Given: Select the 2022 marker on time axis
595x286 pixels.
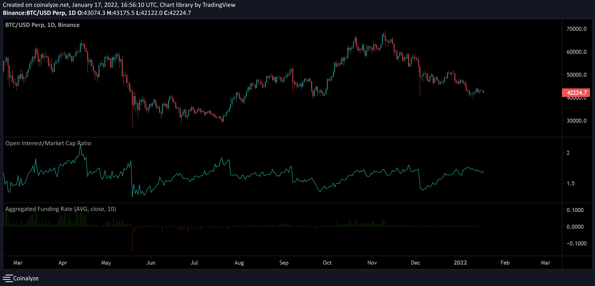Looking at the screenshot, I should coord(460,263).
